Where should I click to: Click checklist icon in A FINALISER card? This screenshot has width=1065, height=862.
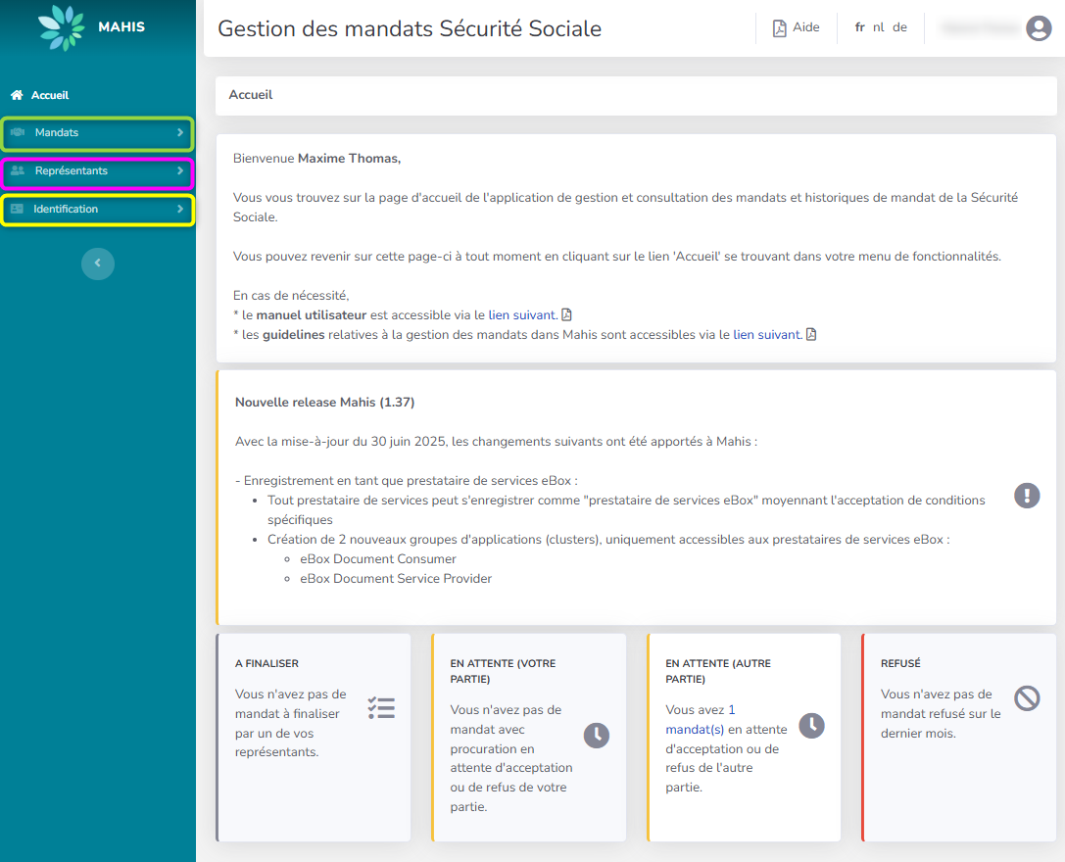[382, 708]
